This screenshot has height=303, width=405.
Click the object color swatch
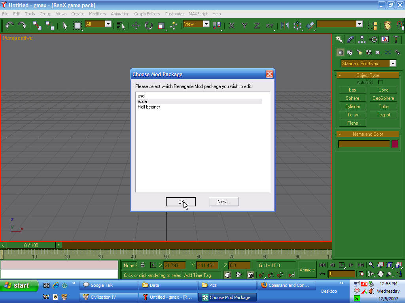tap(394, 144)
